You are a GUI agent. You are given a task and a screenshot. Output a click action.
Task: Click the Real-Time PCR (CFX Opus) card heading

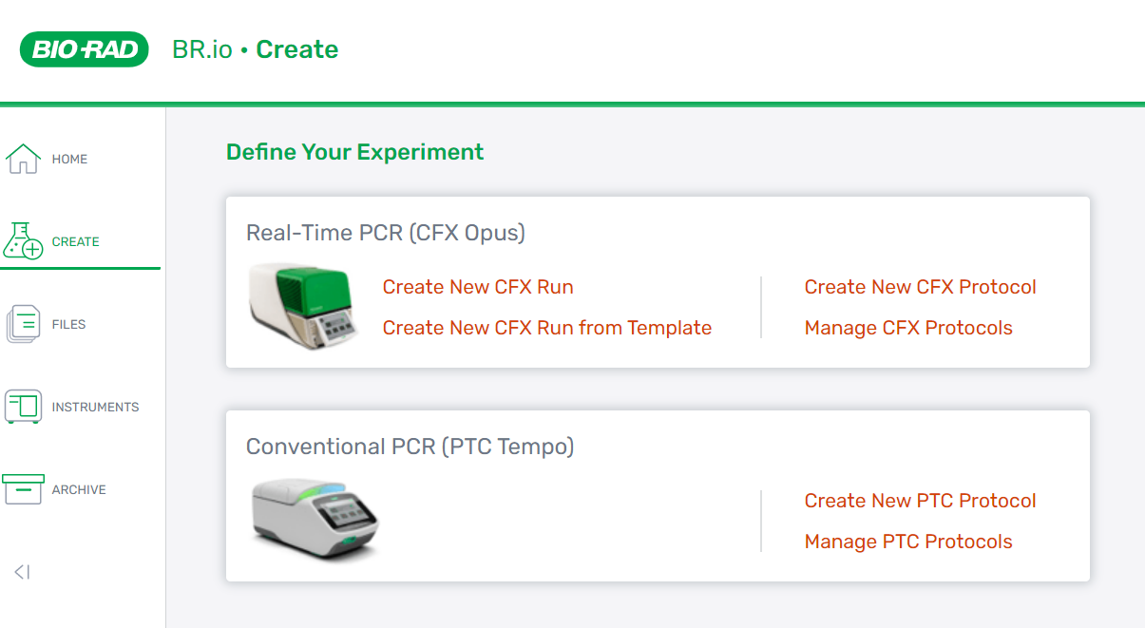pyautogui.click(x=387, y=232)
